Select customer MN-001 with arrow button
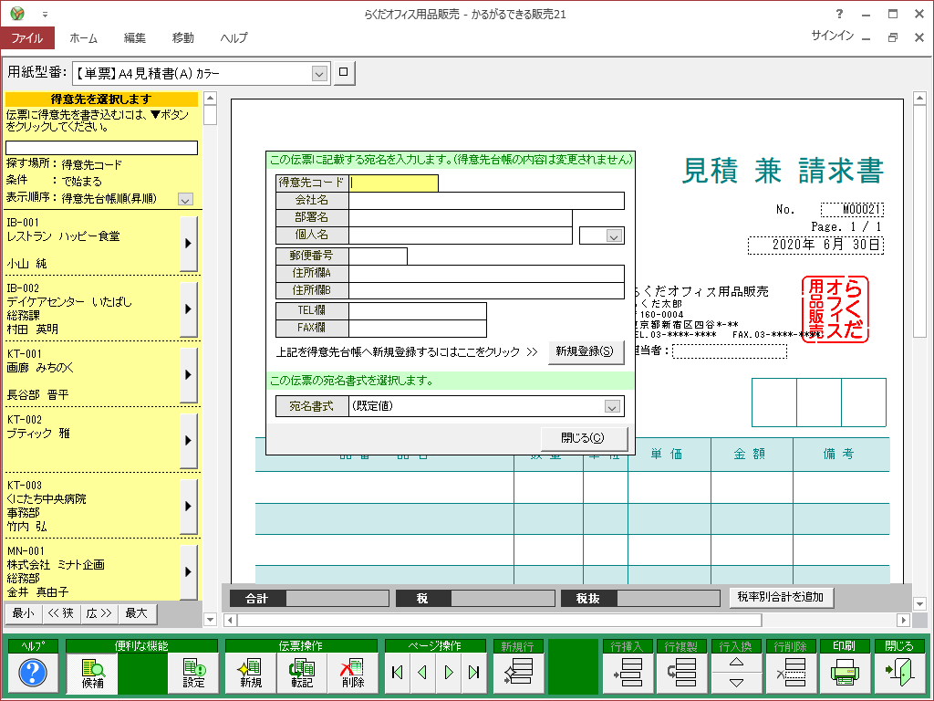The image size is (934, 701). pos(188,571)
